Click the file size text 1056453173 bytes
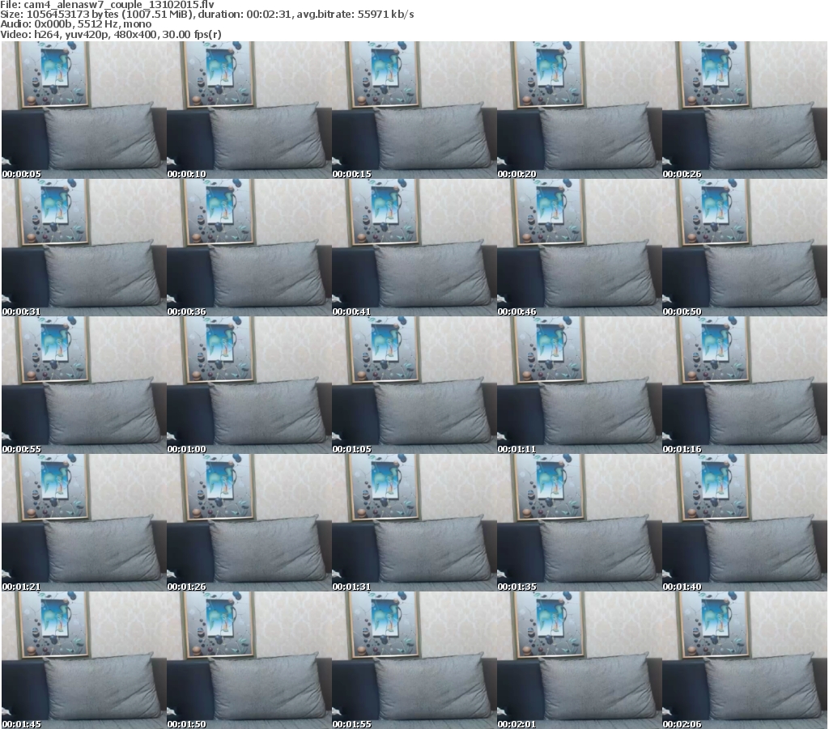The width and height of the screenshot is (829, 729). pyautogui.click(x=72, y=15)
